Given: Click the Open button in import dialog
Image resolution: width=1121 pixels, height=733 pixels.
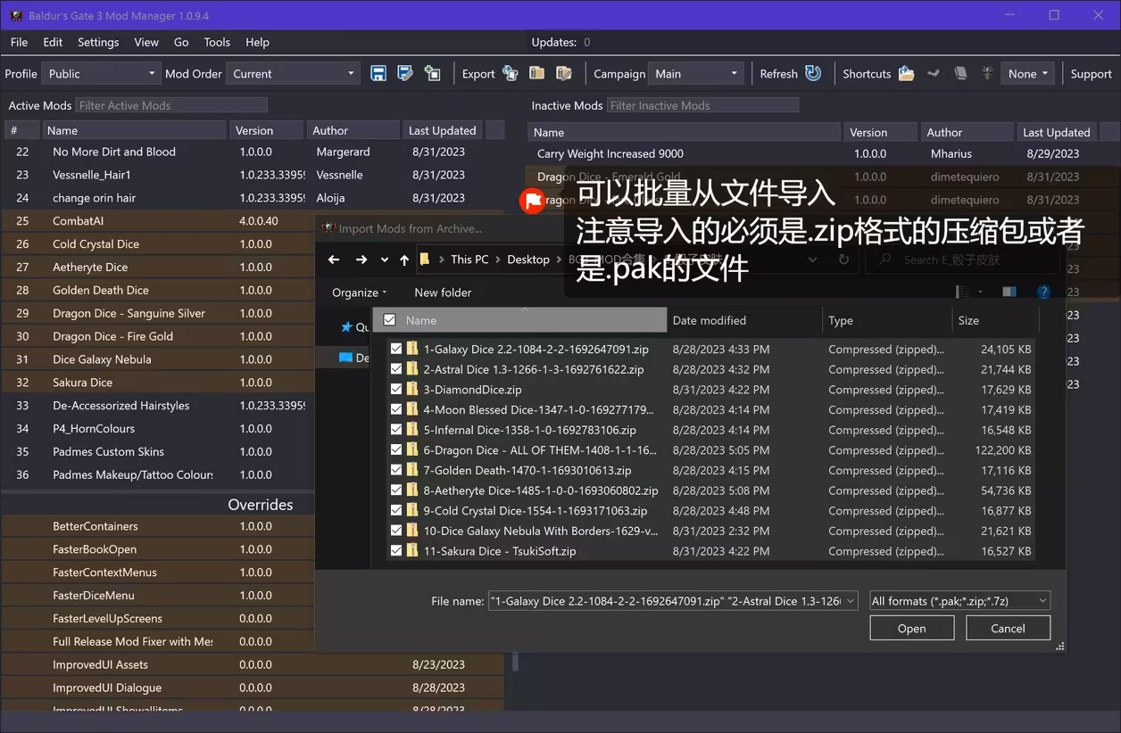Looking at the screenshot, I should [911, 628].
